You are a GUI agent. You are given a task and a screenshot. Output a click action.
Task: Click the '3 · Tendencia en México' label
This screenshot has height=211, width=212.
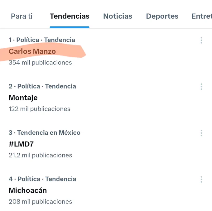pos(45,133)
